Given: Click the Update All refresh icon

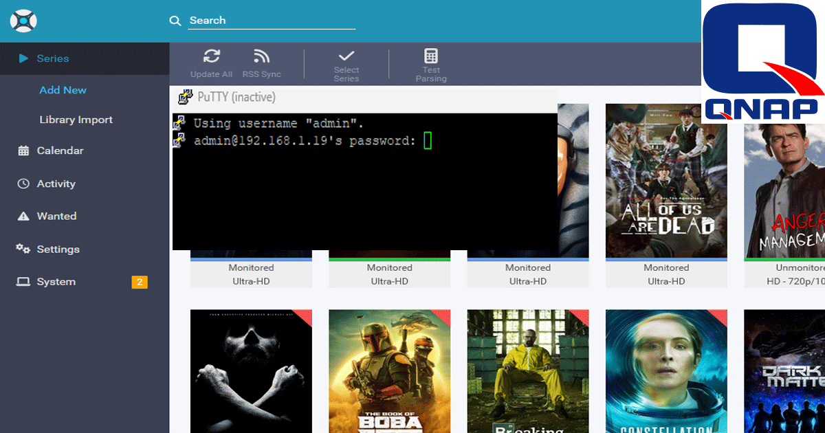Looking at the screenshot, I should pyautogui.click(x=211, y=56).
